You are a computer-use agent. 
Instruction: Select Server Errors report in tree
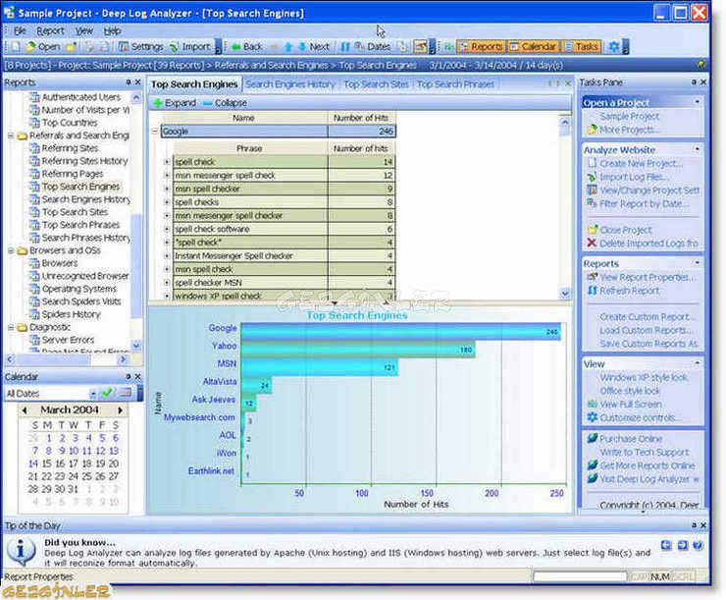(68, 340)
